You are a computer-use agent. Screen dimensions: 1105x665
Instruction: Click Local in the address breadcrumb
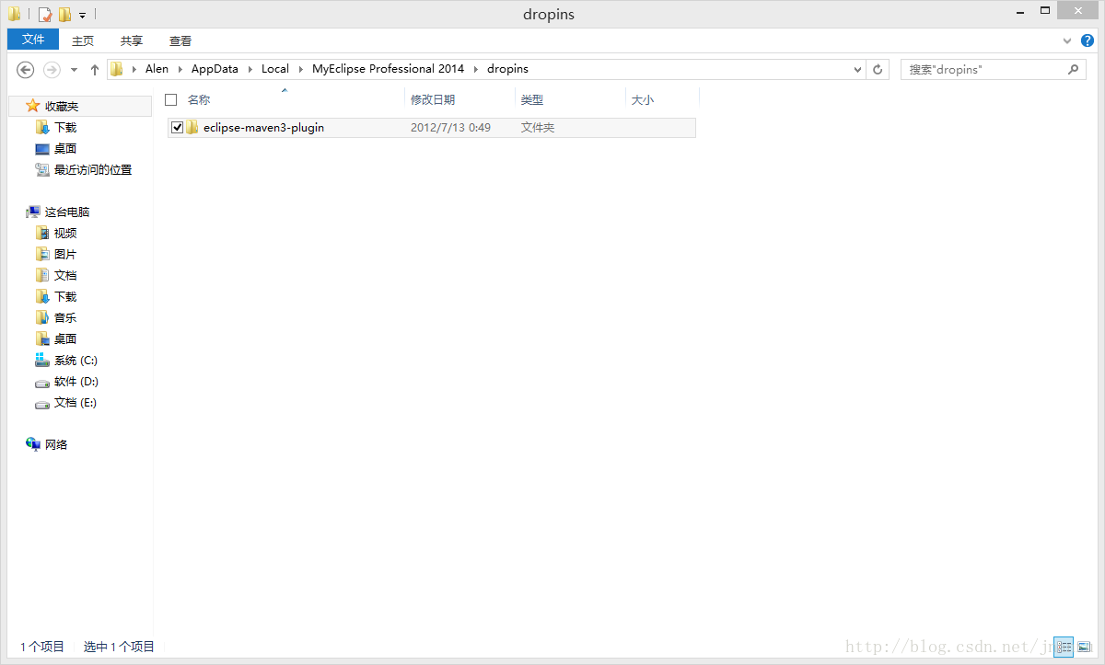pos(275,69)
